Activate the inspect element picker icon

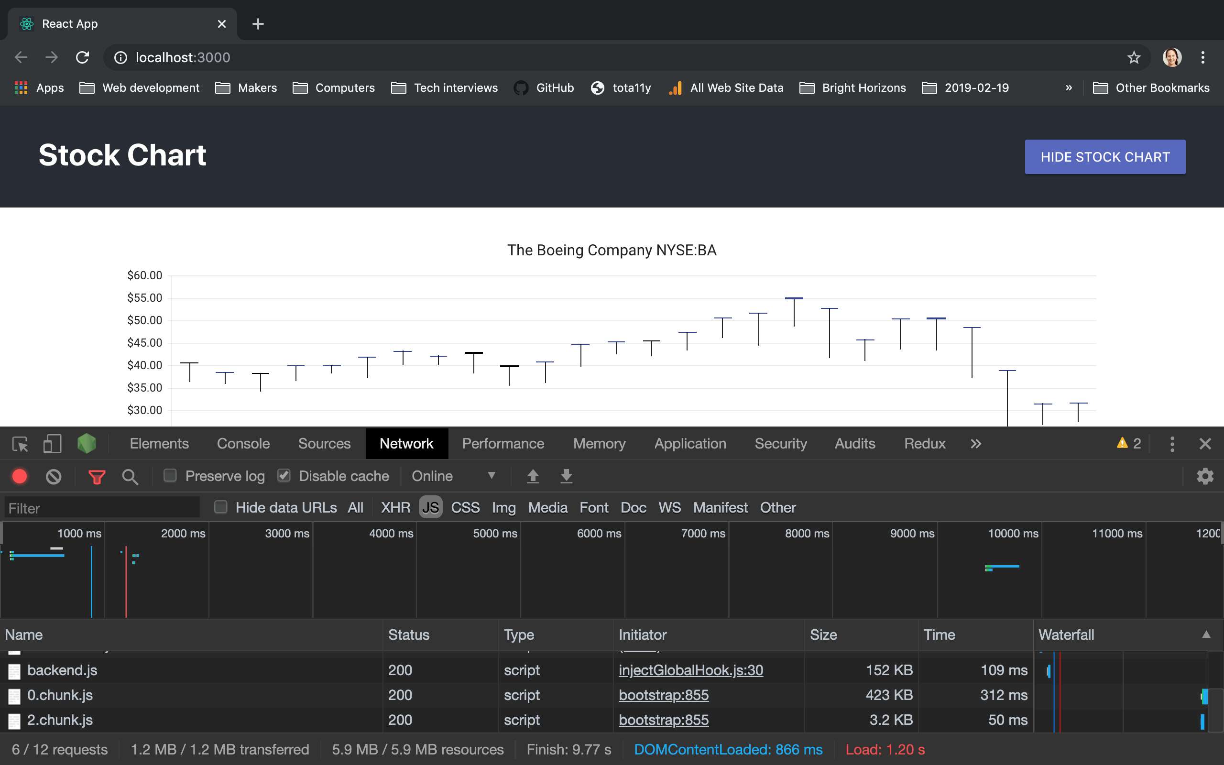[20, 444]
